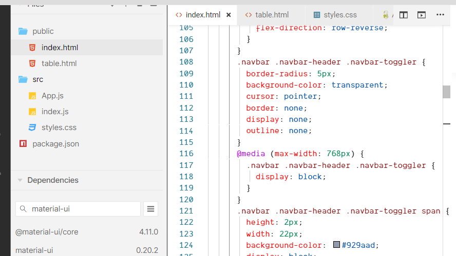Click the JS icon beside index.js
Image resolution: width=456 pixels, height=256 pixels.
tap(32, 112)
